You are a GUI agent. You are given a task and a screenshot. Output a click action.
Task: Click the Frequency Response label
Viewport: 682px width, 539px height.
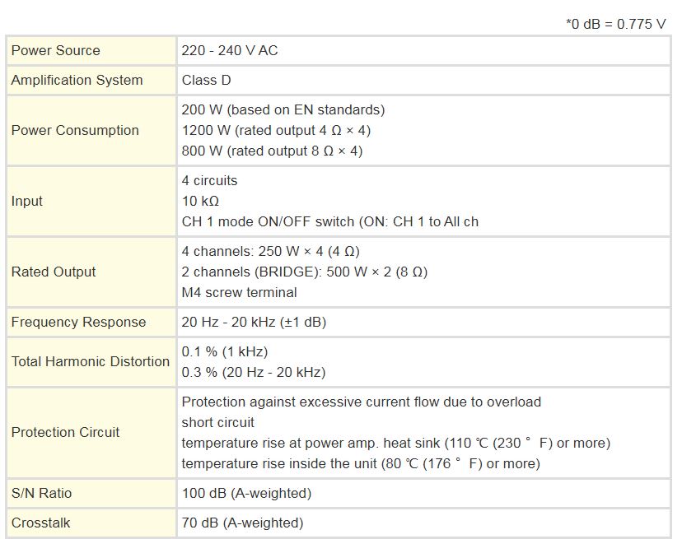tap(78, 322)
